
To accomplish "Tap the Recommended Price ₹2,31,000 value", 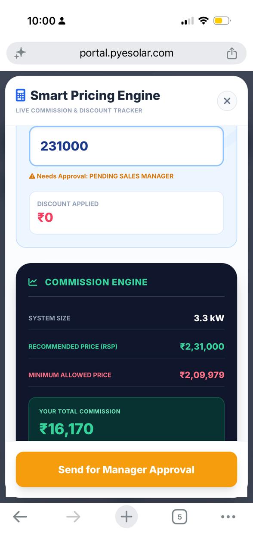I will 202,346.
